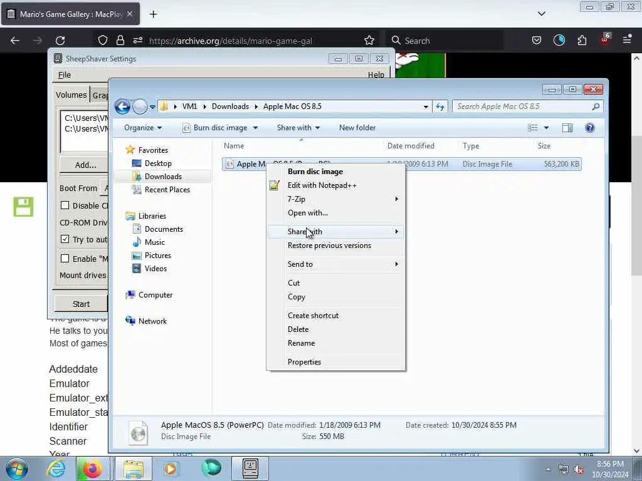Open the Share with toolbar dropdown
The width and height of the screenshot is (642, 481).
click(298, 128)
